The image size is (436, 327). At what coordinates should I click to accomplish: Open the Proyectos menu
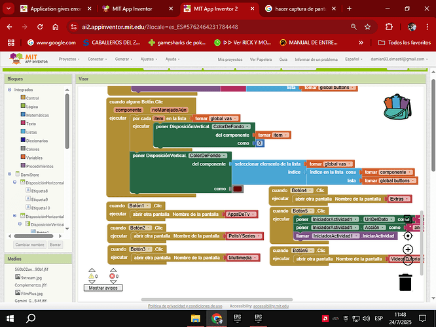coord(69,59)
